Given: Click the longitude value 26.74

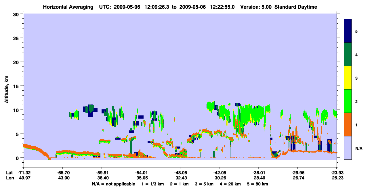Looking at the screenshot, I should [299, 178].
